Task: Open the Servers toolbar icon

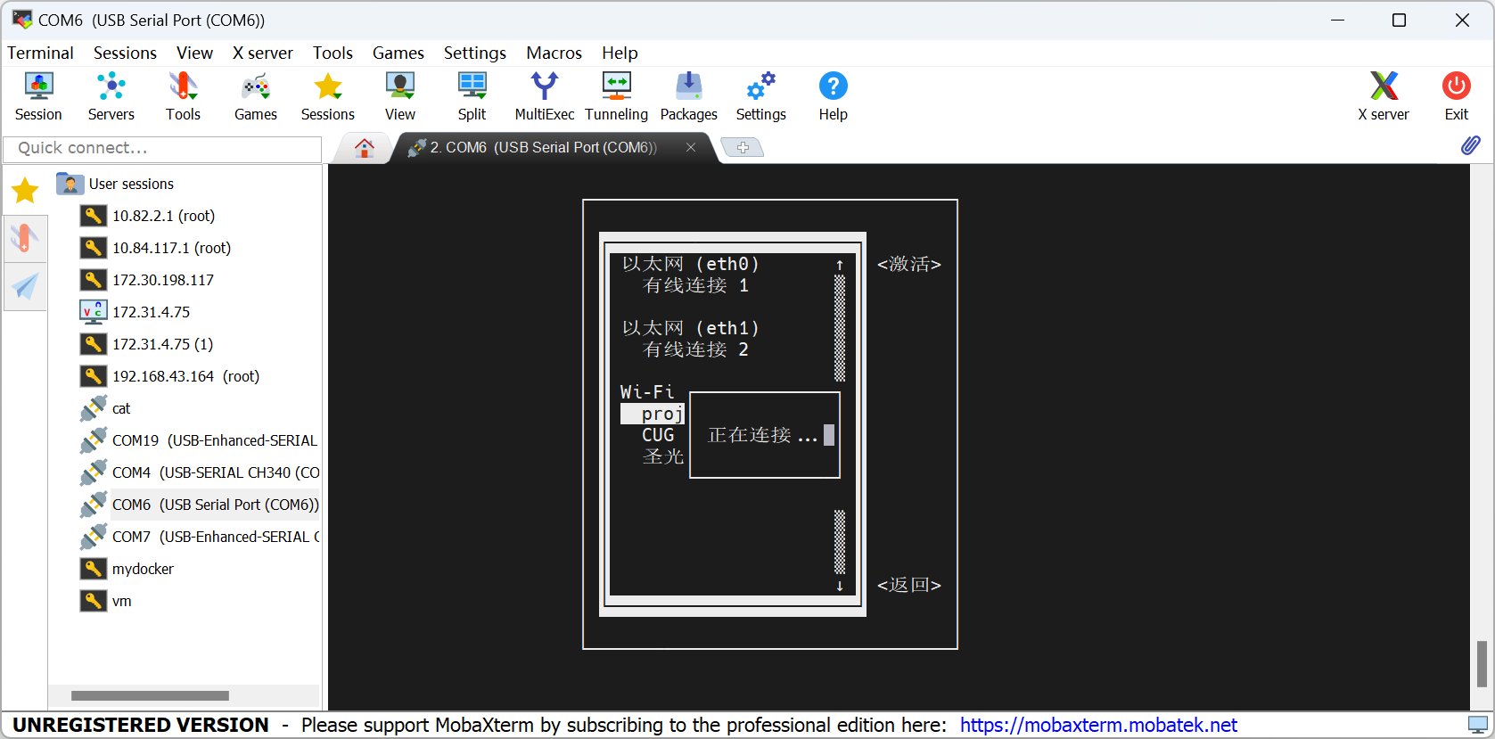Action: pyautogui.click(x=111, y=96)
